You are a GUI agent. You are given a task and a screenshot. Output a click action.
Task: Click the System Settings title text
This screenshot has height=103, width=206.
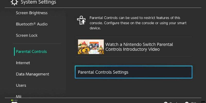click(x=38, y=3)
